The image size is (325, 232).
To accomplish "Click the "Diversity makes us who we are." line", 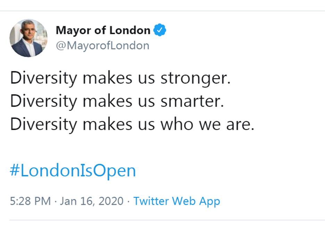I will [132, 124].
